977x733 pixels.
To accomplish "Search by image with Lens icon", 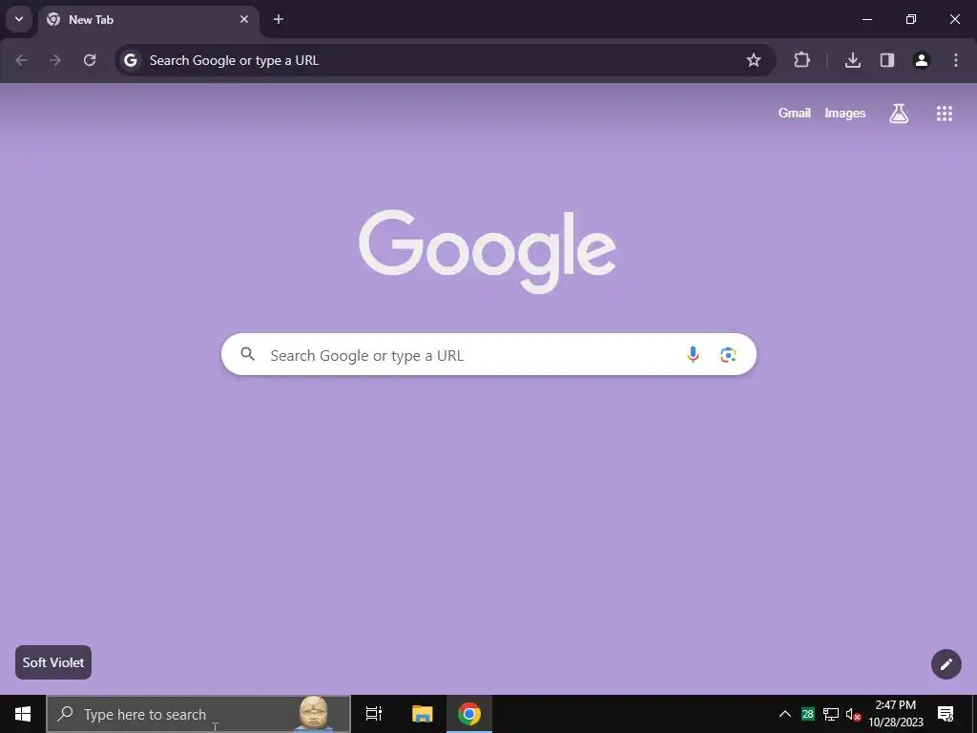I will click(x=728, y=355).
